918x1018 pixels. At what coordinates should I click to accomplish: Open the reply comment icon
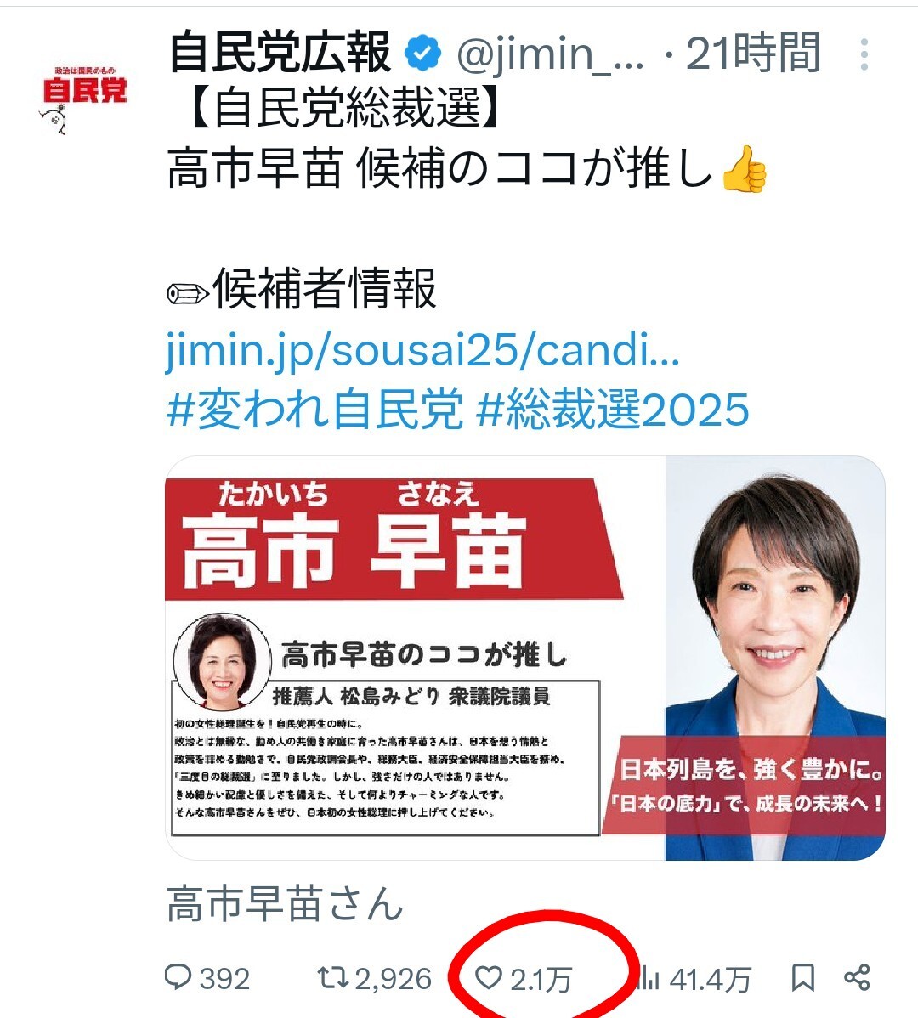coord(178,977)
